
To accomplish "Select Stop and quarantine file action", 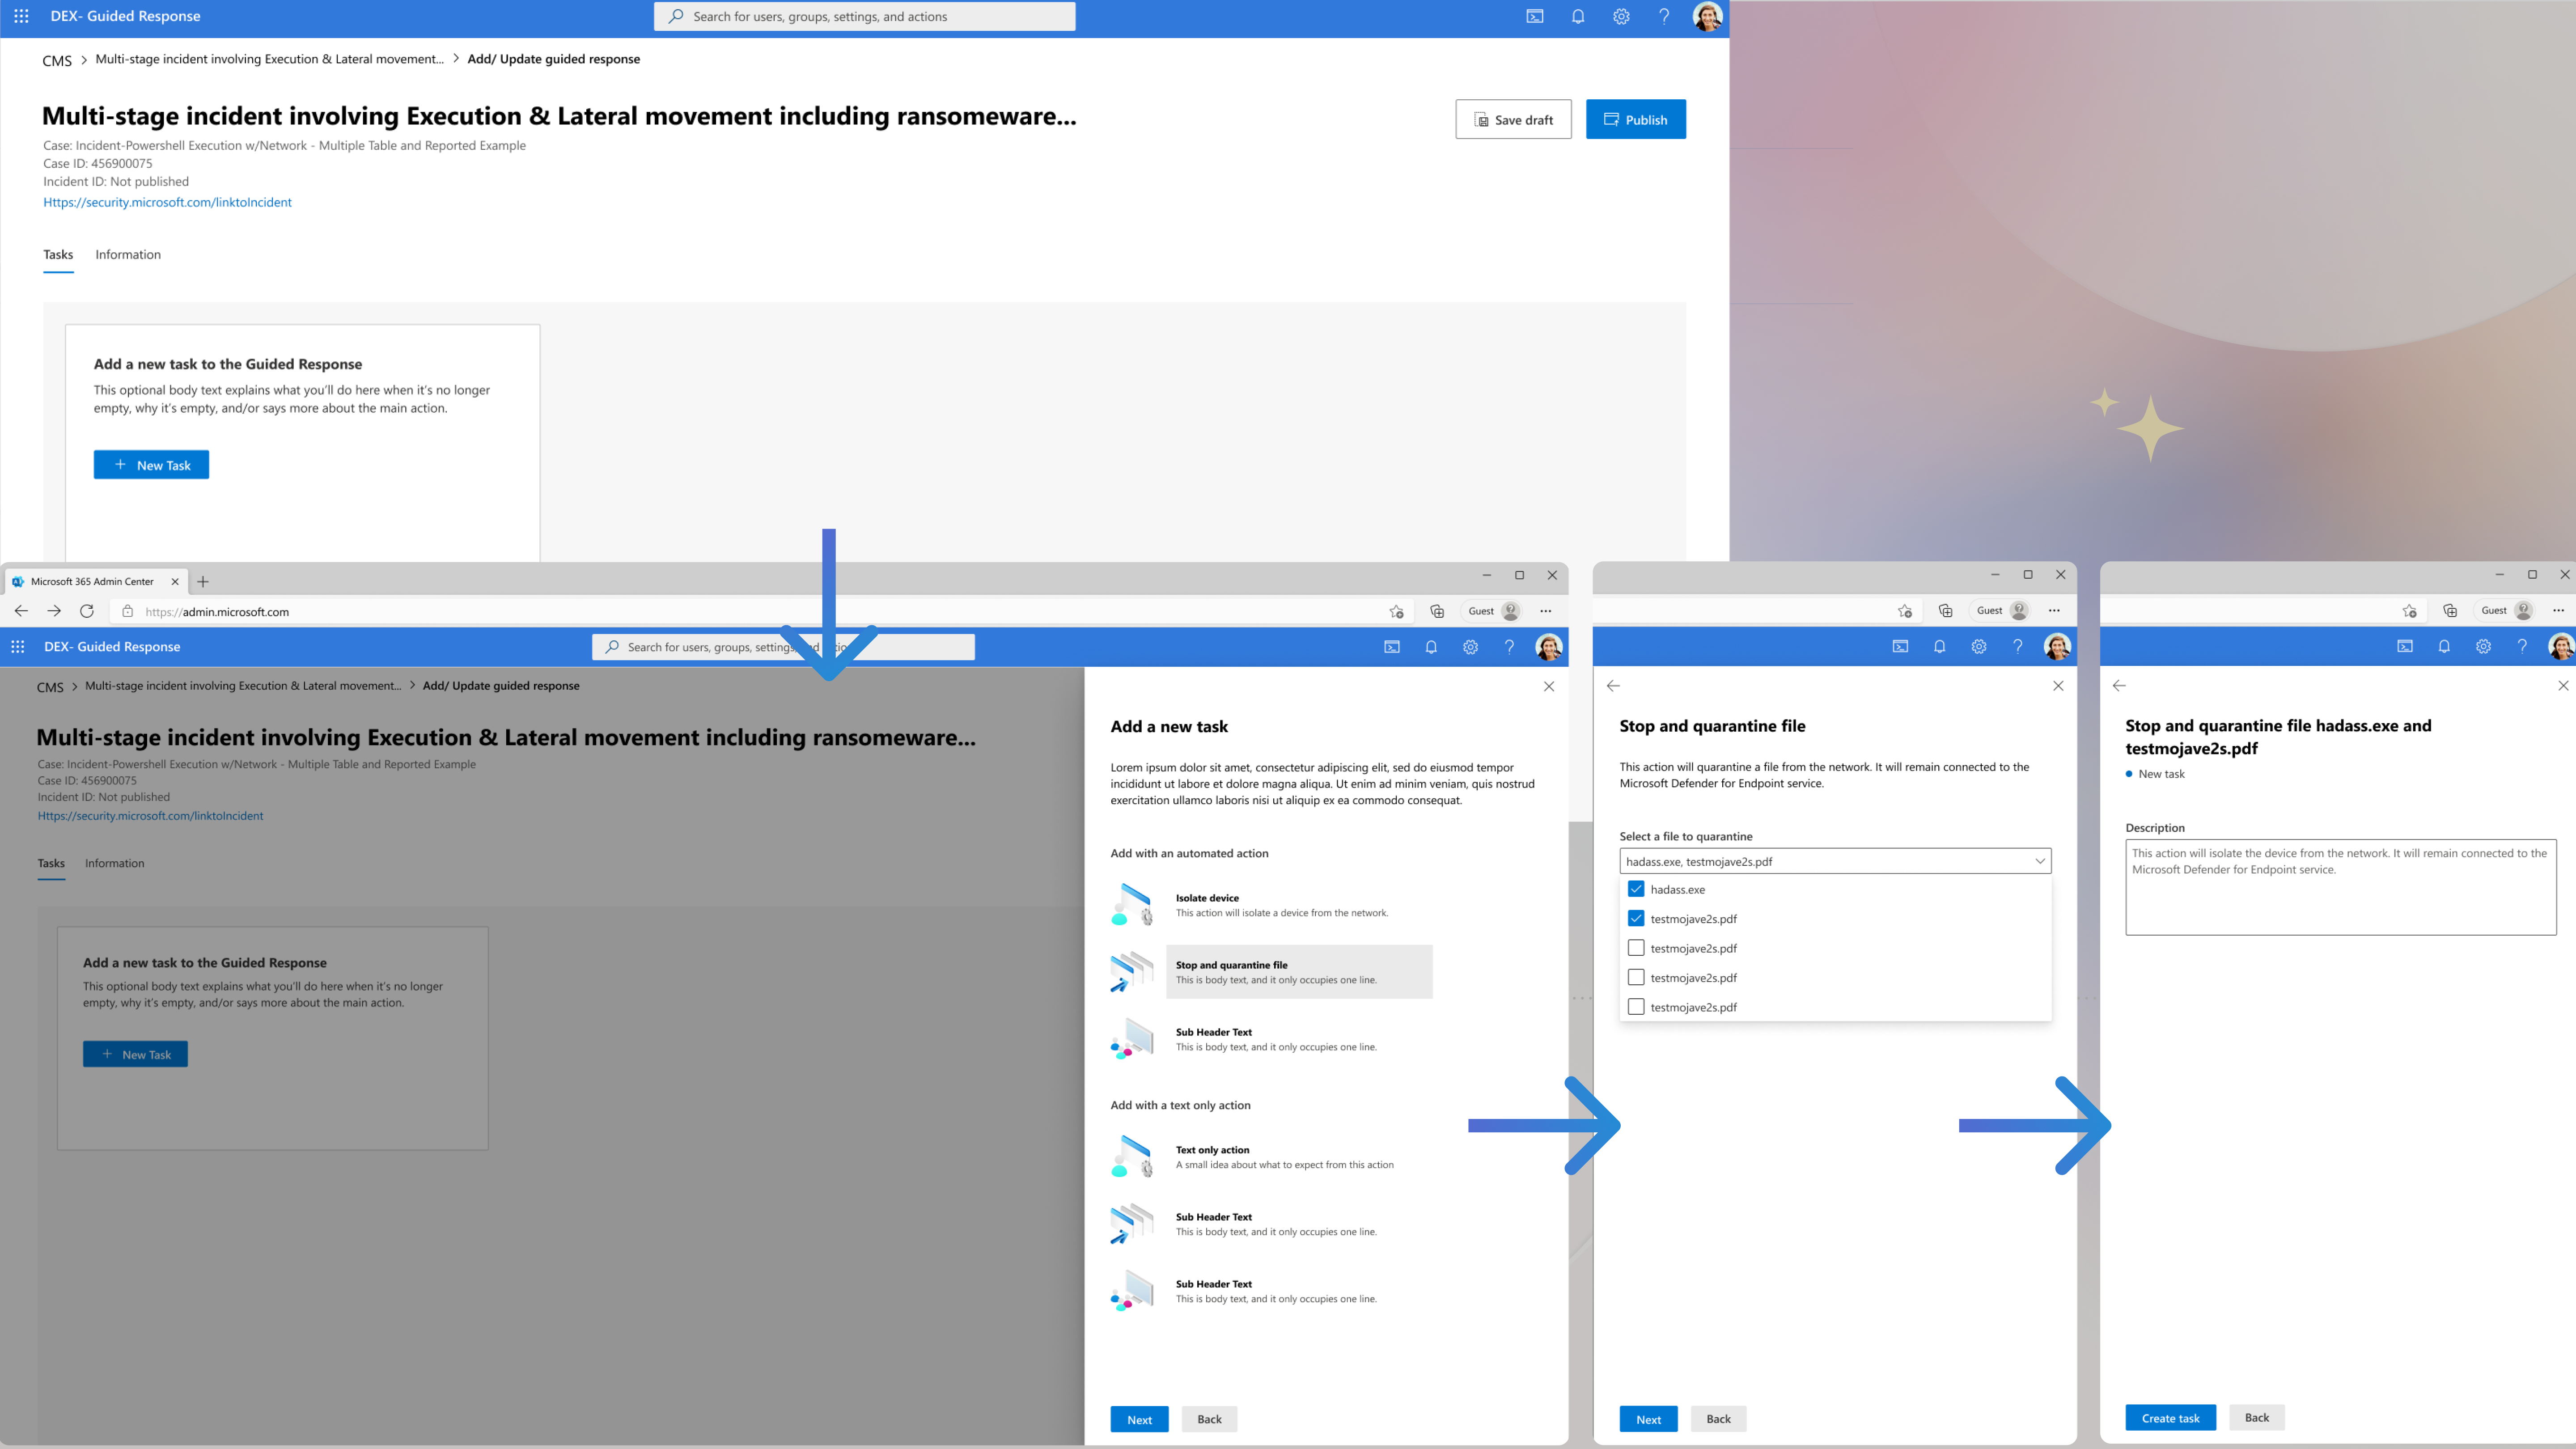I will coord(1270,972).
